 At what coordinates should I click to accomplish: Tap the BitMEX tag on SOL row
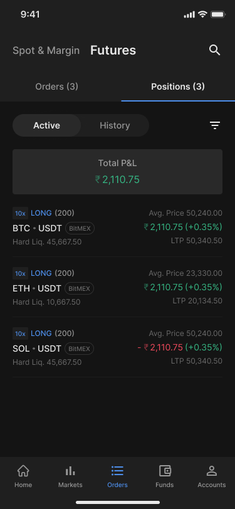click(79, 349)
